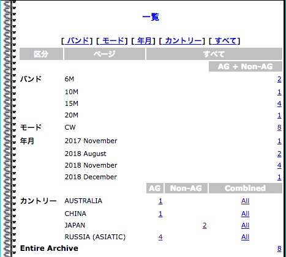Image resolution: width=286 pixels, height=257 pixels.
Task: Click the AG + Non-AG header cell
Action: [x=246, y=67]
